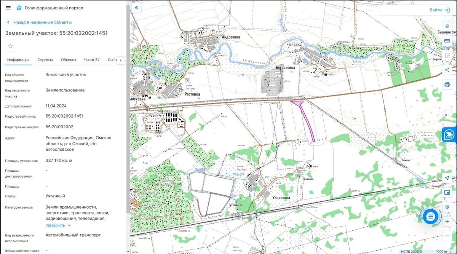Zoom out on the map
The width and height of the screenshot is (457, 254).
click(x=447, y=236)
